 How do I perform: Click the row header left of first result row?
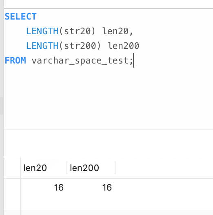coord(12,187)
